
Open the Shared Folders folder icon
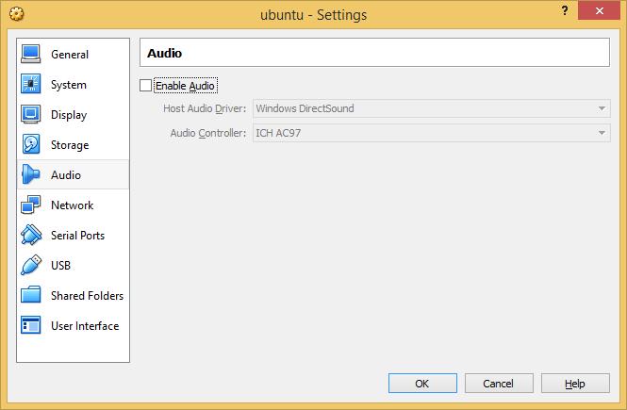31,295
